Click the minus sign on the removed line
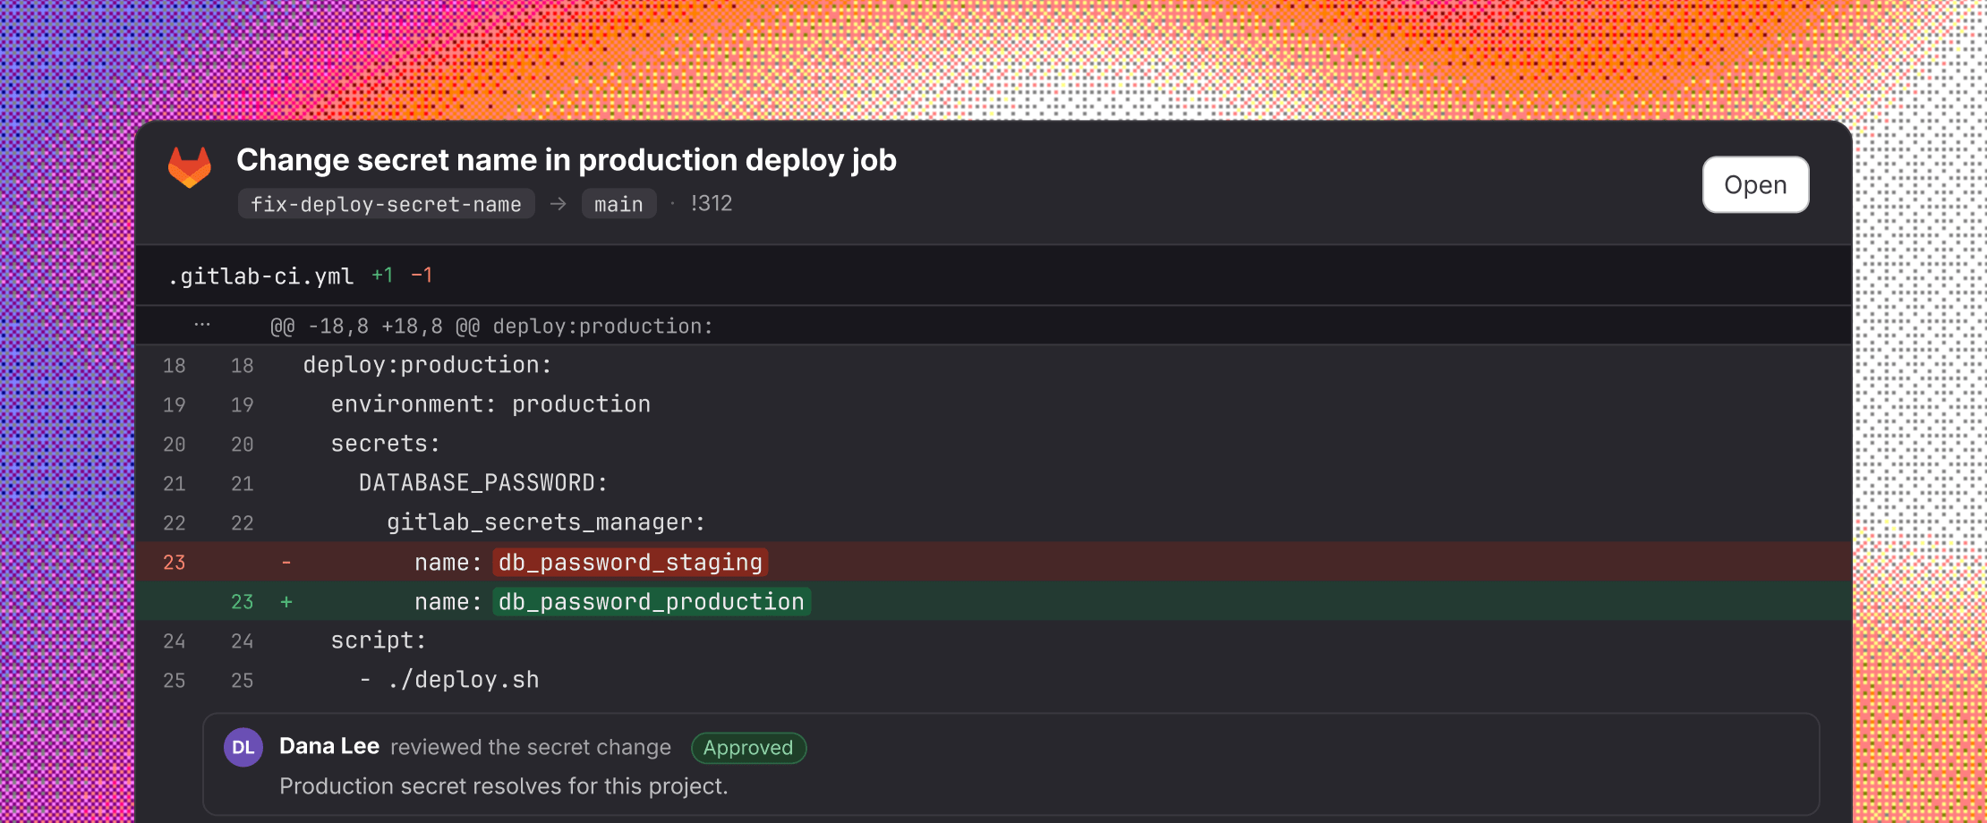This screenshot has height=823, width=1987. tap(286, 563)
